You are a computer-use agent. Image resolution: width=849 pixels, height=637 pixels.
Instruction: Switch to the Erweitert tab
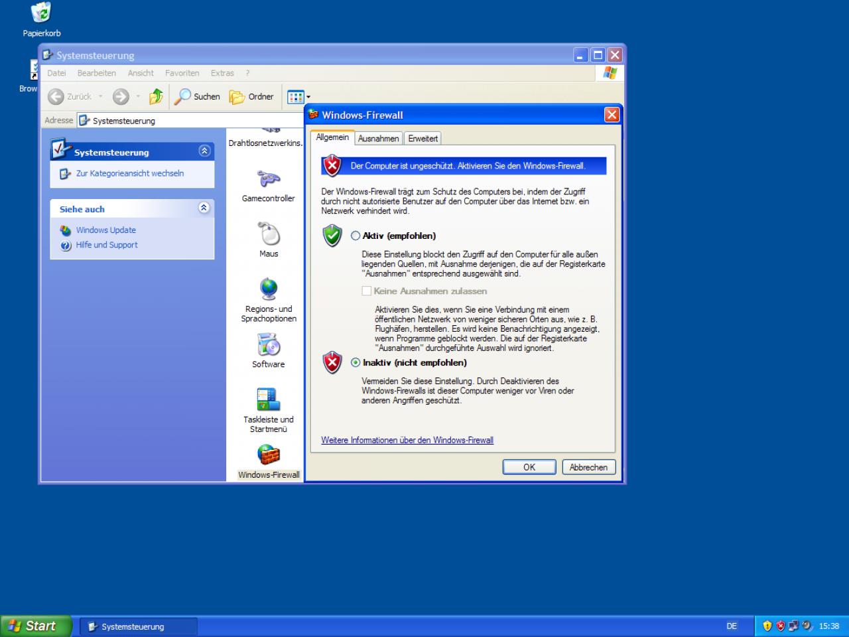pos(423,139)
